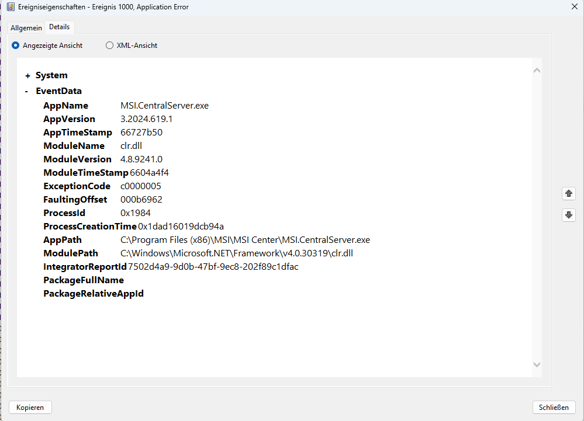Viewport: 584px width, 421px height.
Task: Close the Ereigniseigenschaften dialog with X
Action: (x=574, y=6)
